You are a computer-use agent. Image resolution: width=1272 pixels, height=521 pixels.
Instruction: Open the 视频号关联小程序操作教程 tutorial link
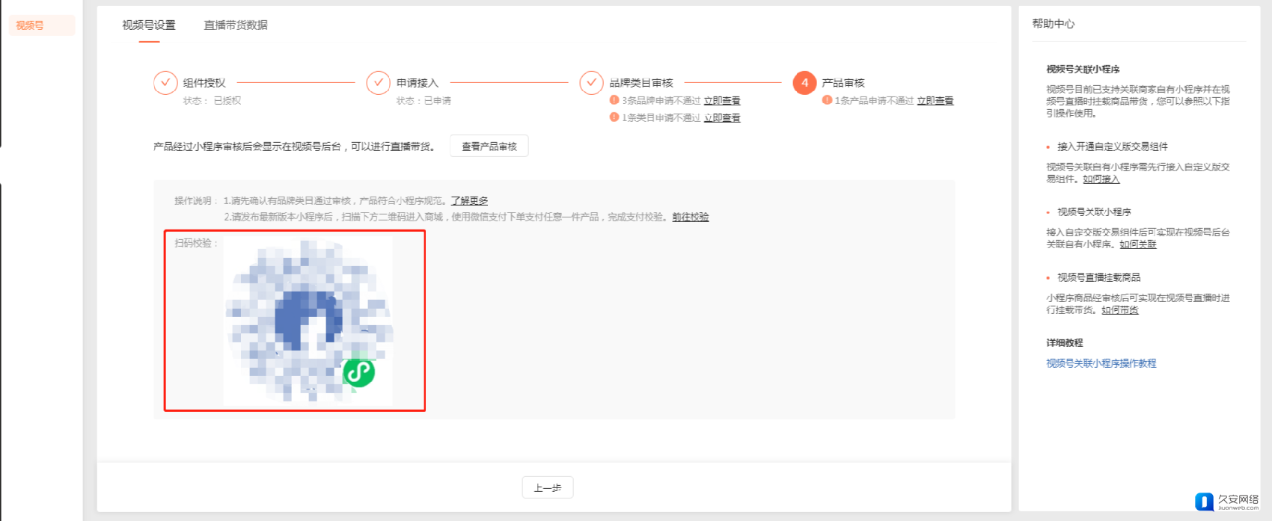(x=1101, y=363)
